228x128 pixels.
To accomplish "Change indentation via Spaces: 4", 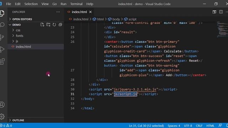I will (174, 126).
